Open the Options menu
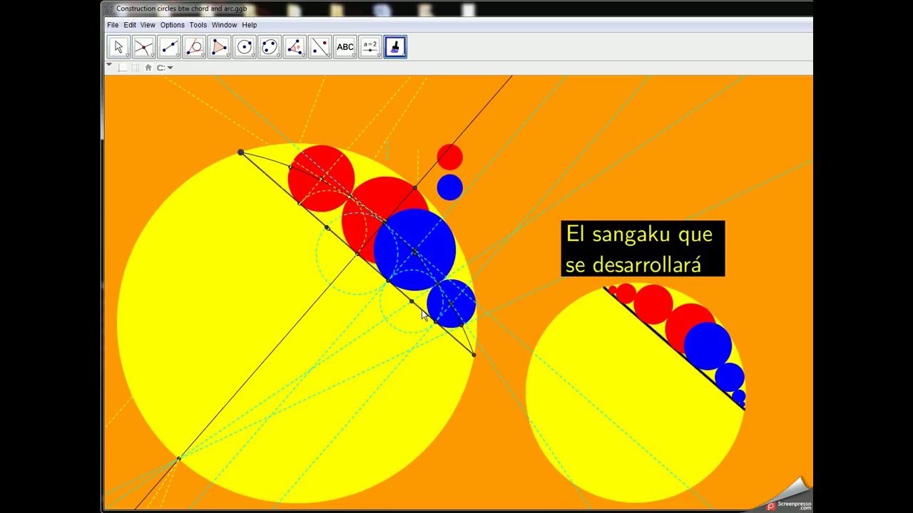913x513 pixels. [172, 25]
